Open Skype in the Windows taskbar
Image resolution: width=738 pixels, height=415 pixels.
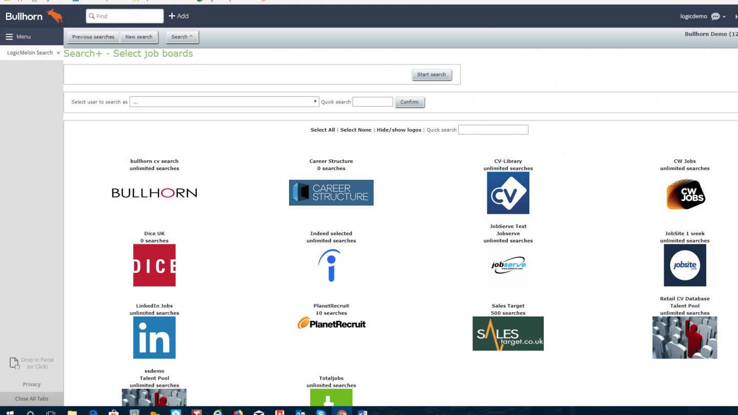(321, 412)
